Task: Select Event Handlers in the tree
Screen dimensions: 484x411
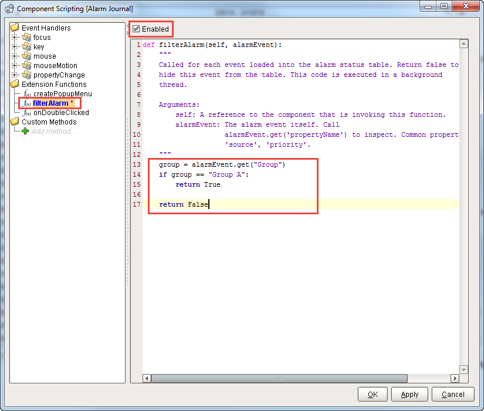Action: tap(46, 28)
